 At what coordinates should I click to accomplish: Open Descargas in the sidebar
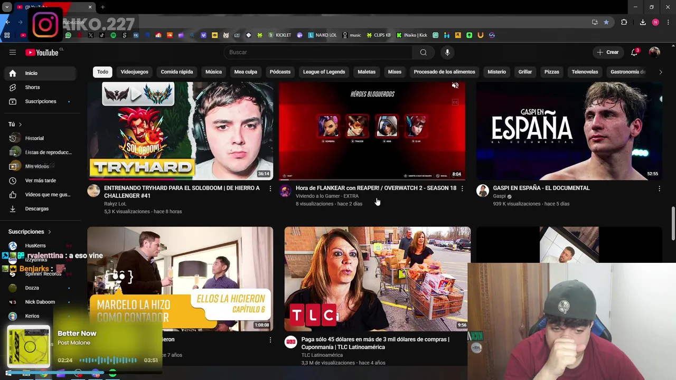point(41,208)
